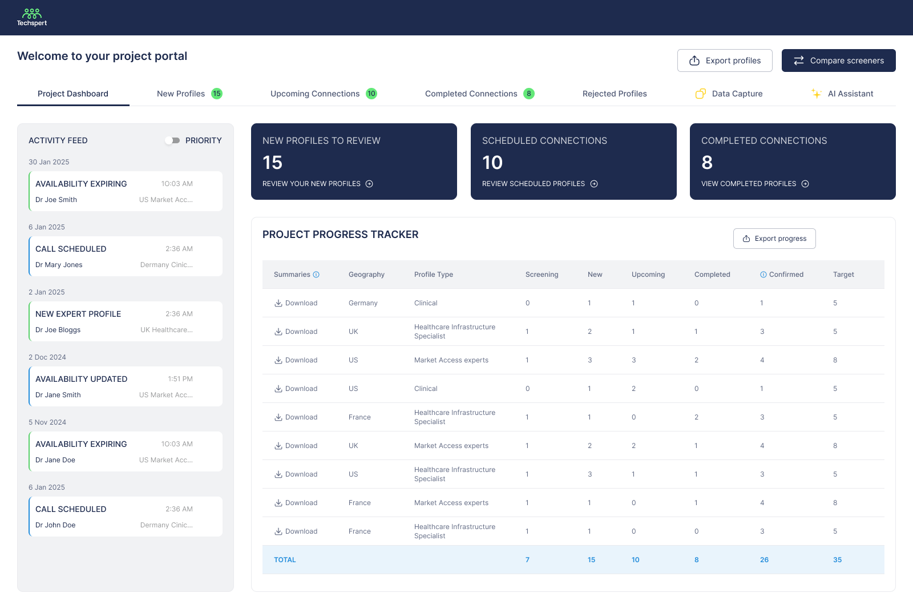
Task: Click the info icon next to Confirmed
Action: [x=763, y=275]
